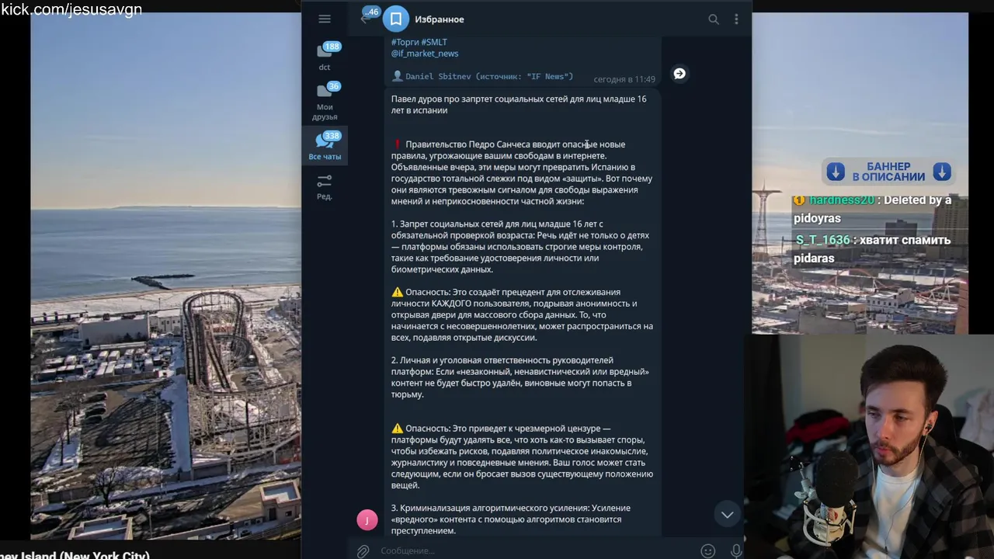994x559 pixels.
Task: Edit folders with the Ред. button
Action: [x=325, y=187]
